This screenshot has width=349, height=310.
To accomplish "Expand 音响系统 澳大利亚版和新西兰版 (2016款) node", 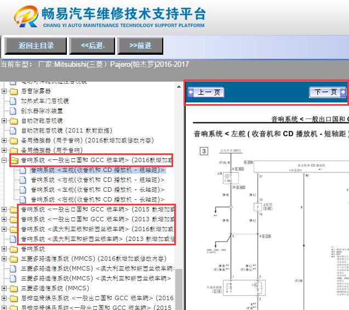I will tap(4, 229).
